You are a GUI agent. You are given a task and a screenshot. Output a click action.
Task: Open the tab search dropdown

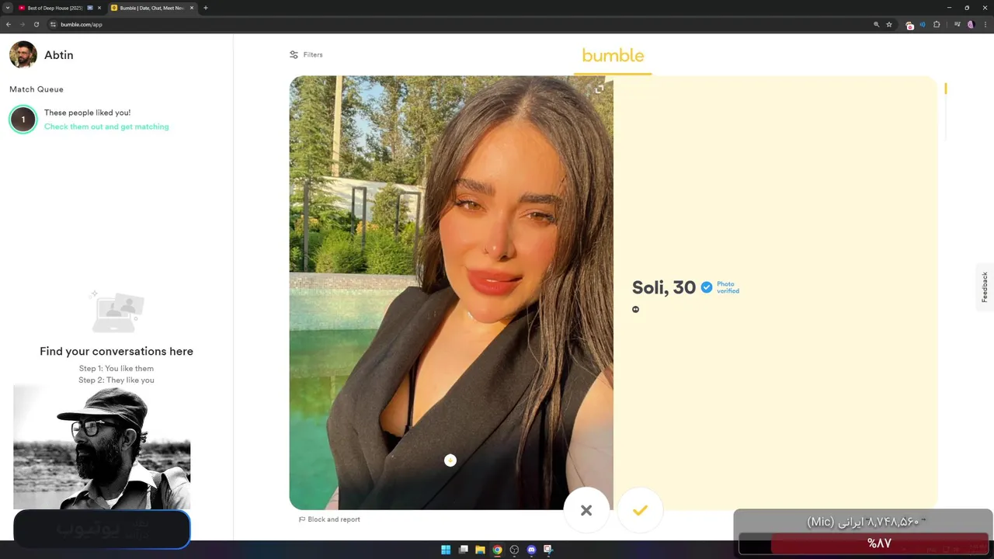8,8
